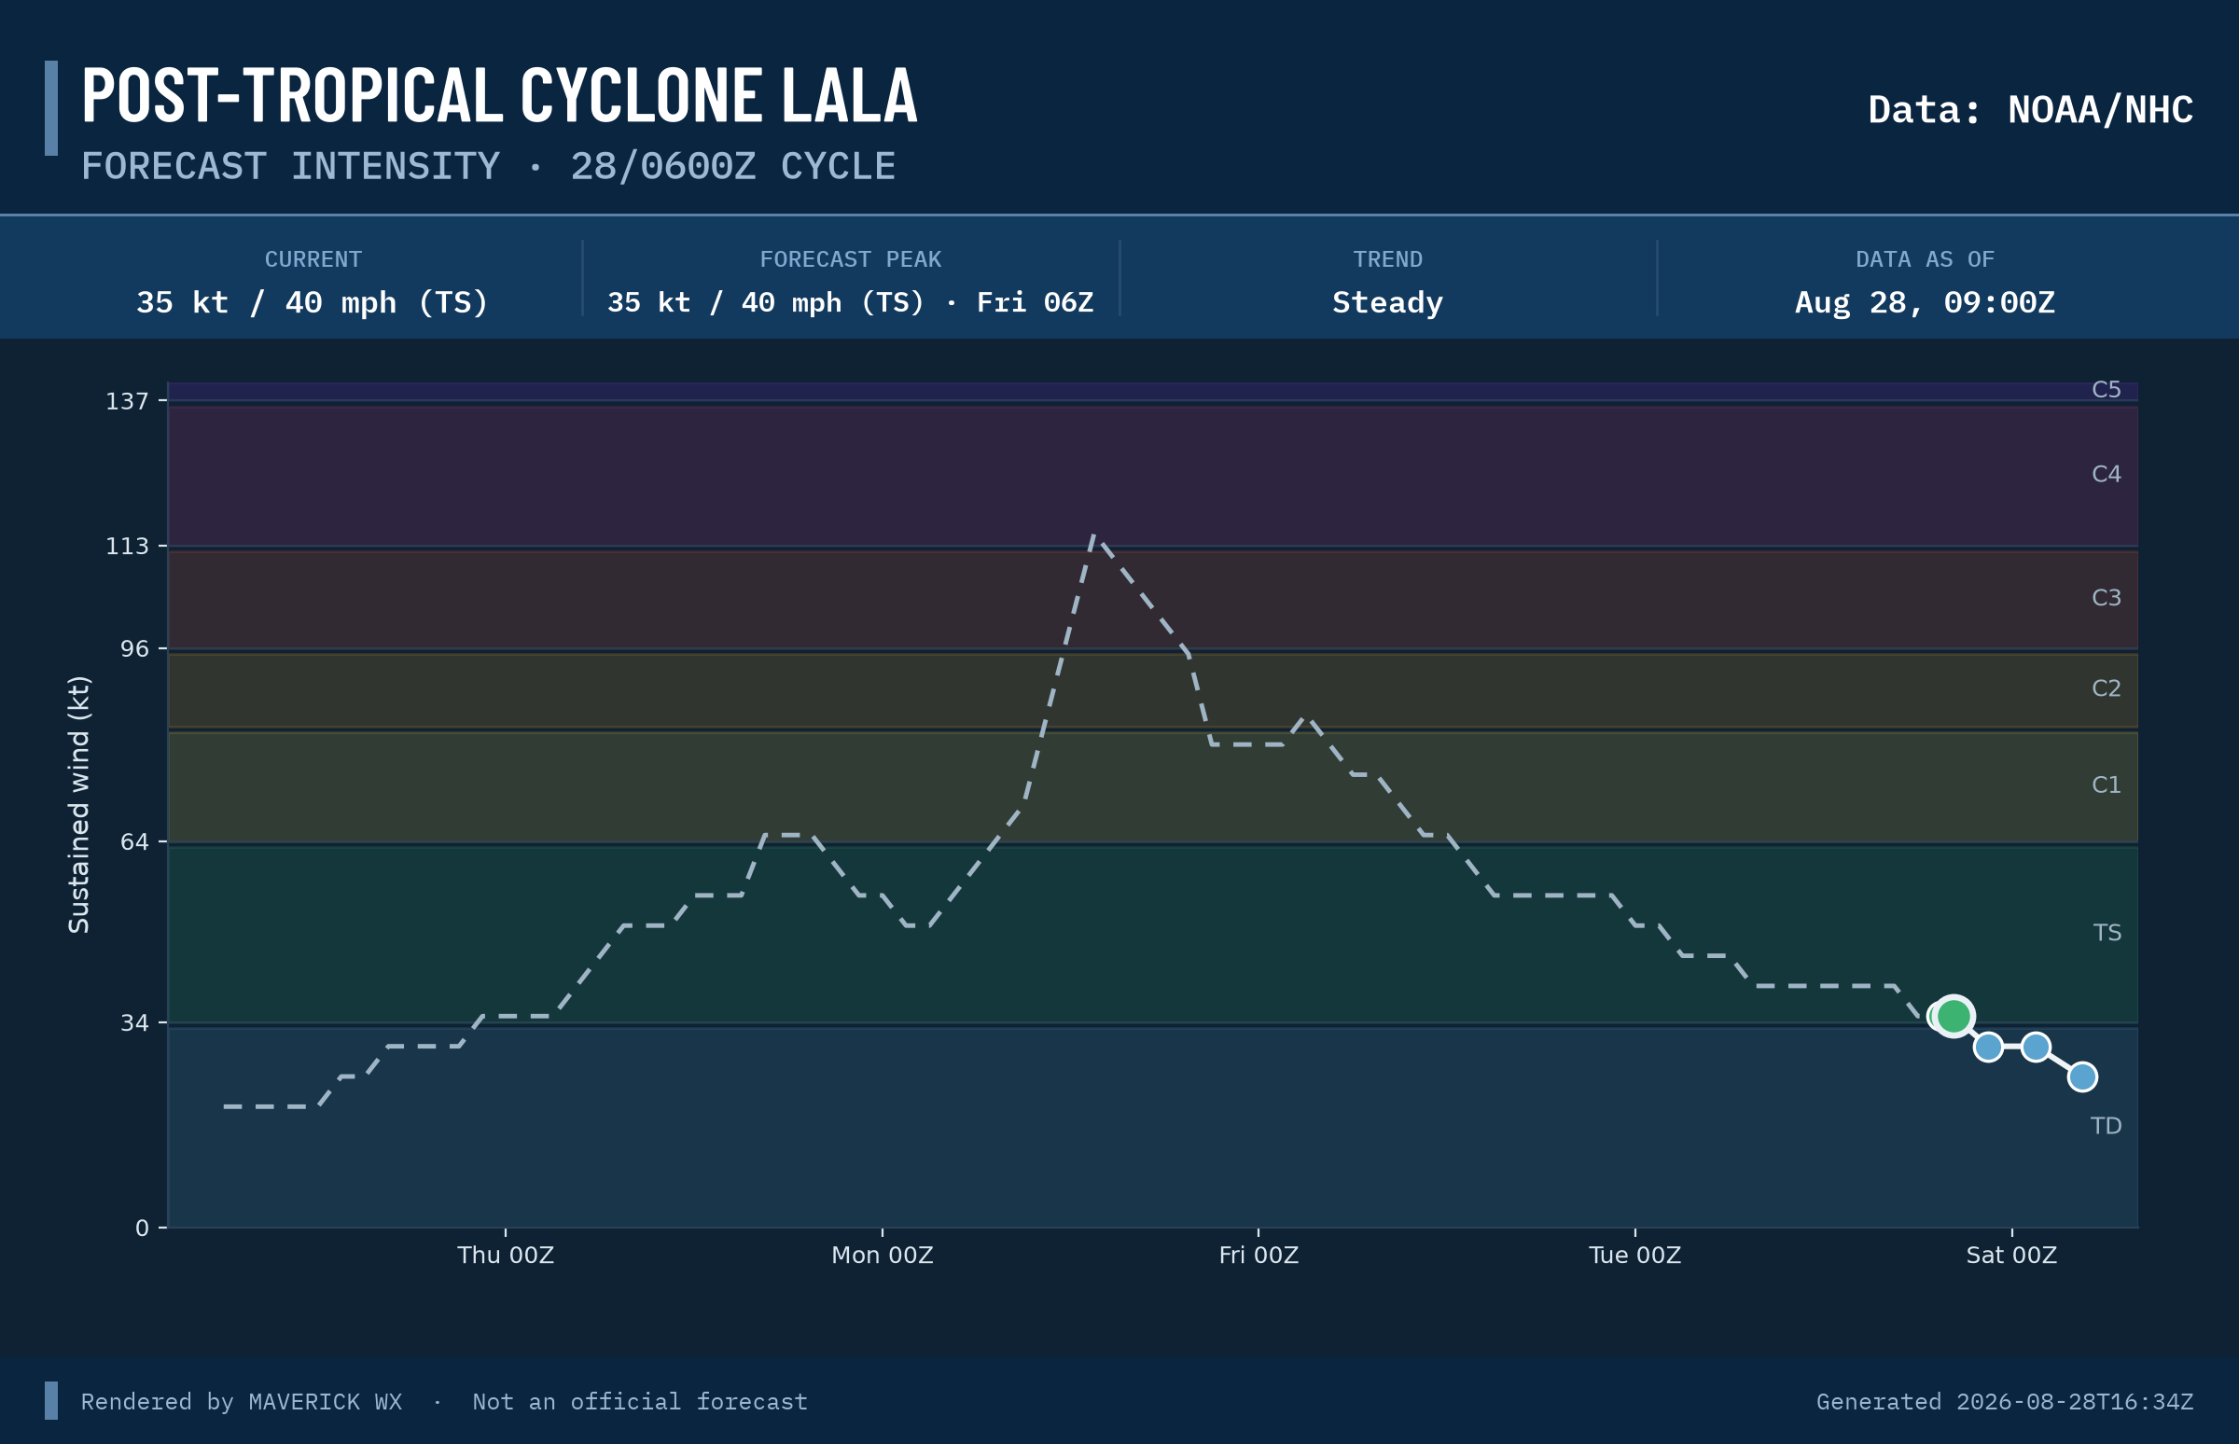The image size is (2239, 1444).
Task: Click the 'TD' category band label
Action: [2106, 1126]
